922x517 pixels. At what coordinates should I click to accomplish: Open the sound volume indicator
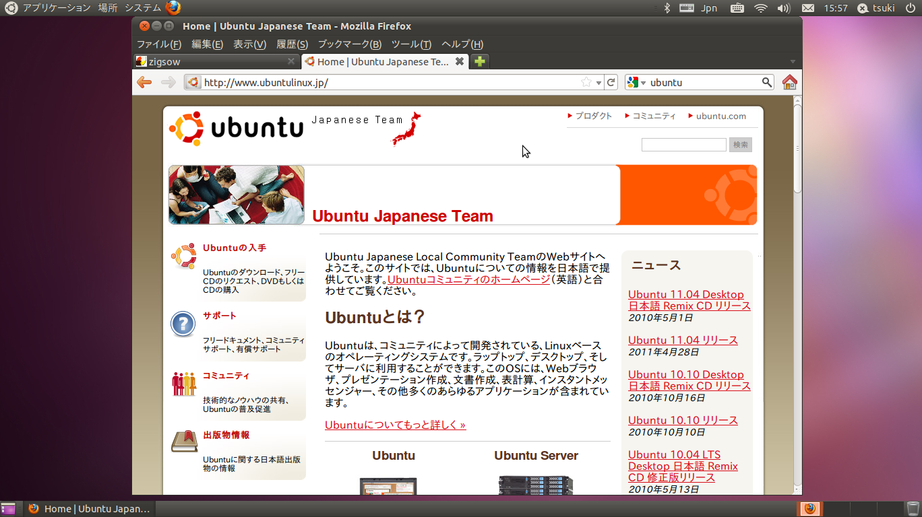784,8
